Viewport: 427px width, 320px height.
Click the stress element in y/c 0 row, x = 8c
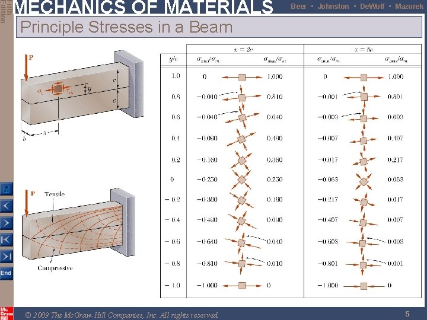[x=364, y=181]
